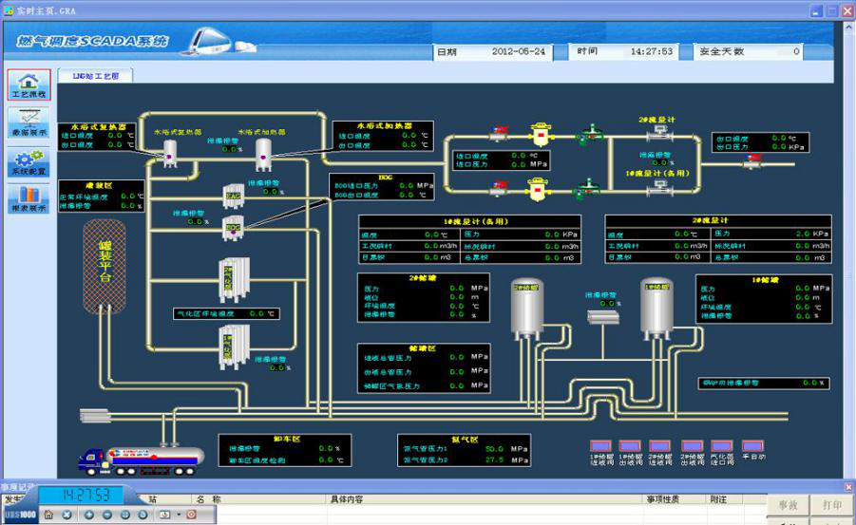
Task: Click the red record icon in UBS1000 toolbar
Action: tap(191, 515)
